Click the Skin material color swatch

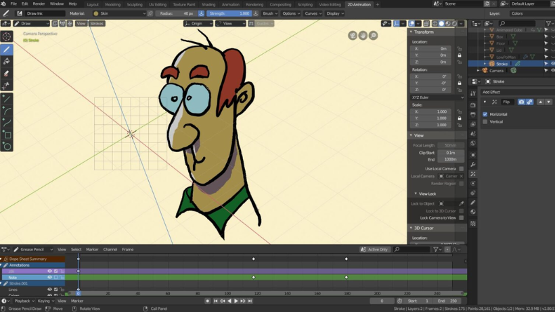click(96, 14)
